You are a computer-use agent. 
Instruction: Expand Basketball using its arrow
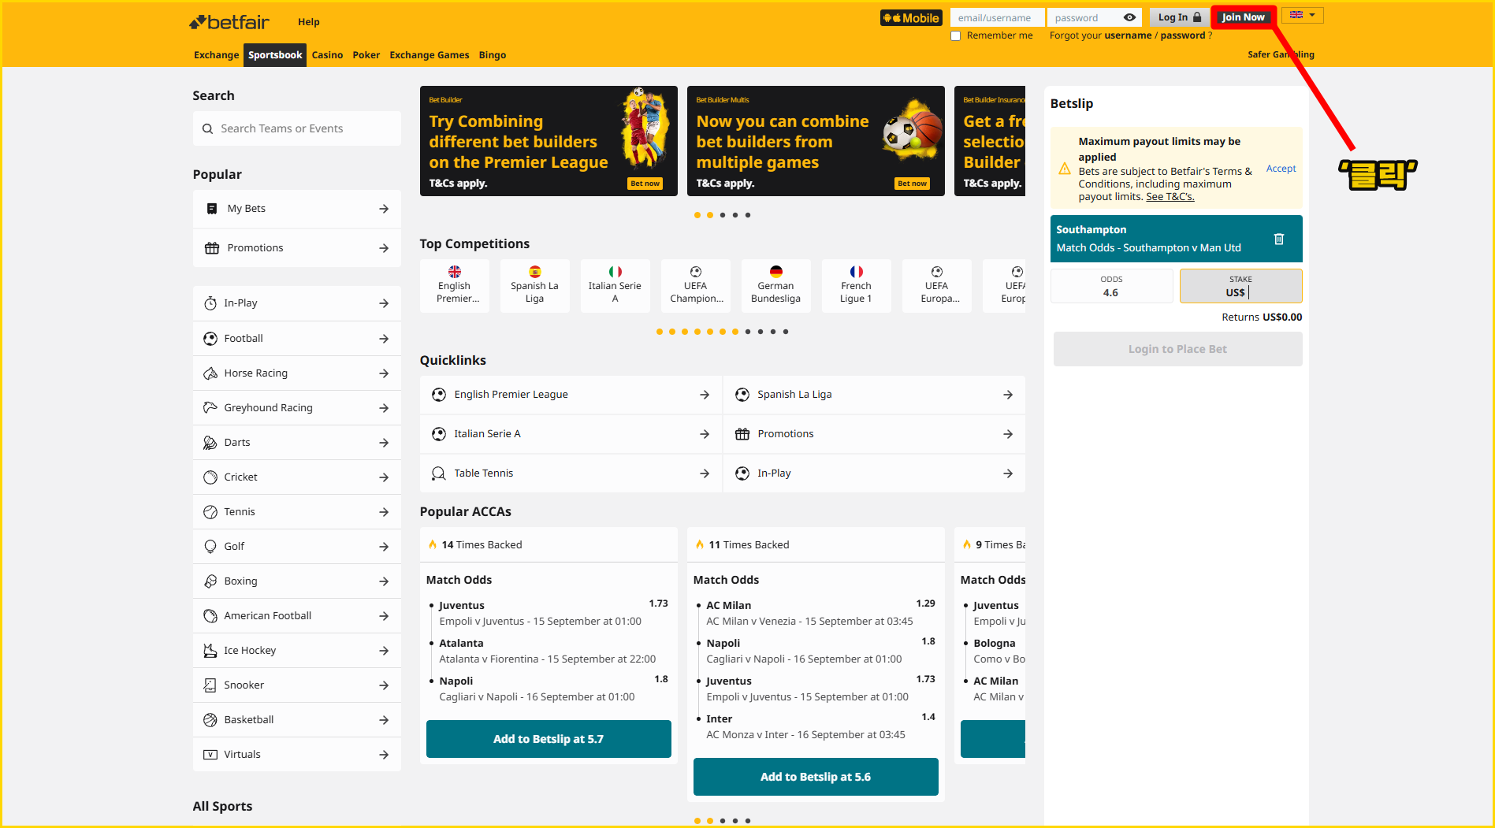coord(384,720)
